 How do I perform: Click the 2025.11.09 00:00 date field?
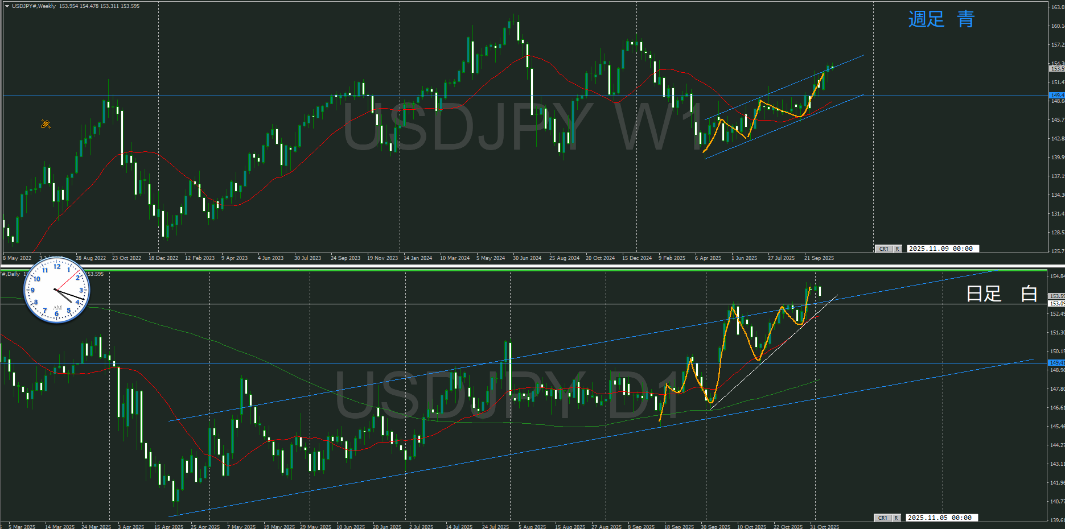coord(942,249)
